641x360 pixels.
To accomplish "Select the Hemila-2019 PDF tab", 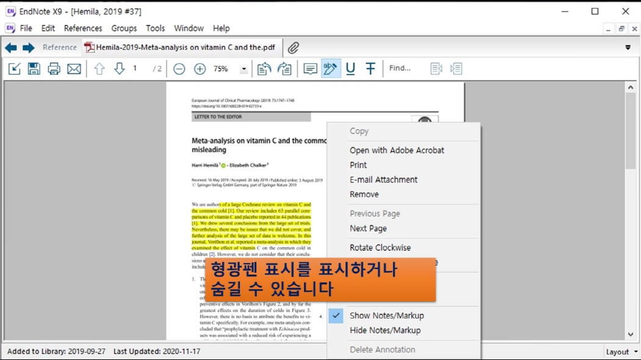I will [x=180, y=48].
